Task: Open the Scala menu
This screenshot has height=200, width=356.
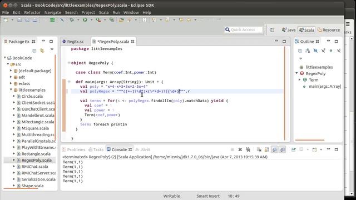Action: point(104,12)
